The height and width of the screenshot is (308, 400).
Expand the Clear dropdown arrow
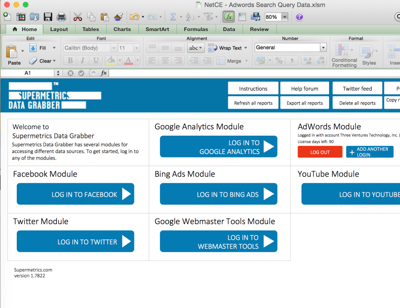tap(54, 61)
